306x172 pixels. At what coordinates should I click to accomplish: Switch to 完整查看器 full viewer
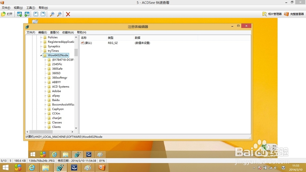(294, 14)
